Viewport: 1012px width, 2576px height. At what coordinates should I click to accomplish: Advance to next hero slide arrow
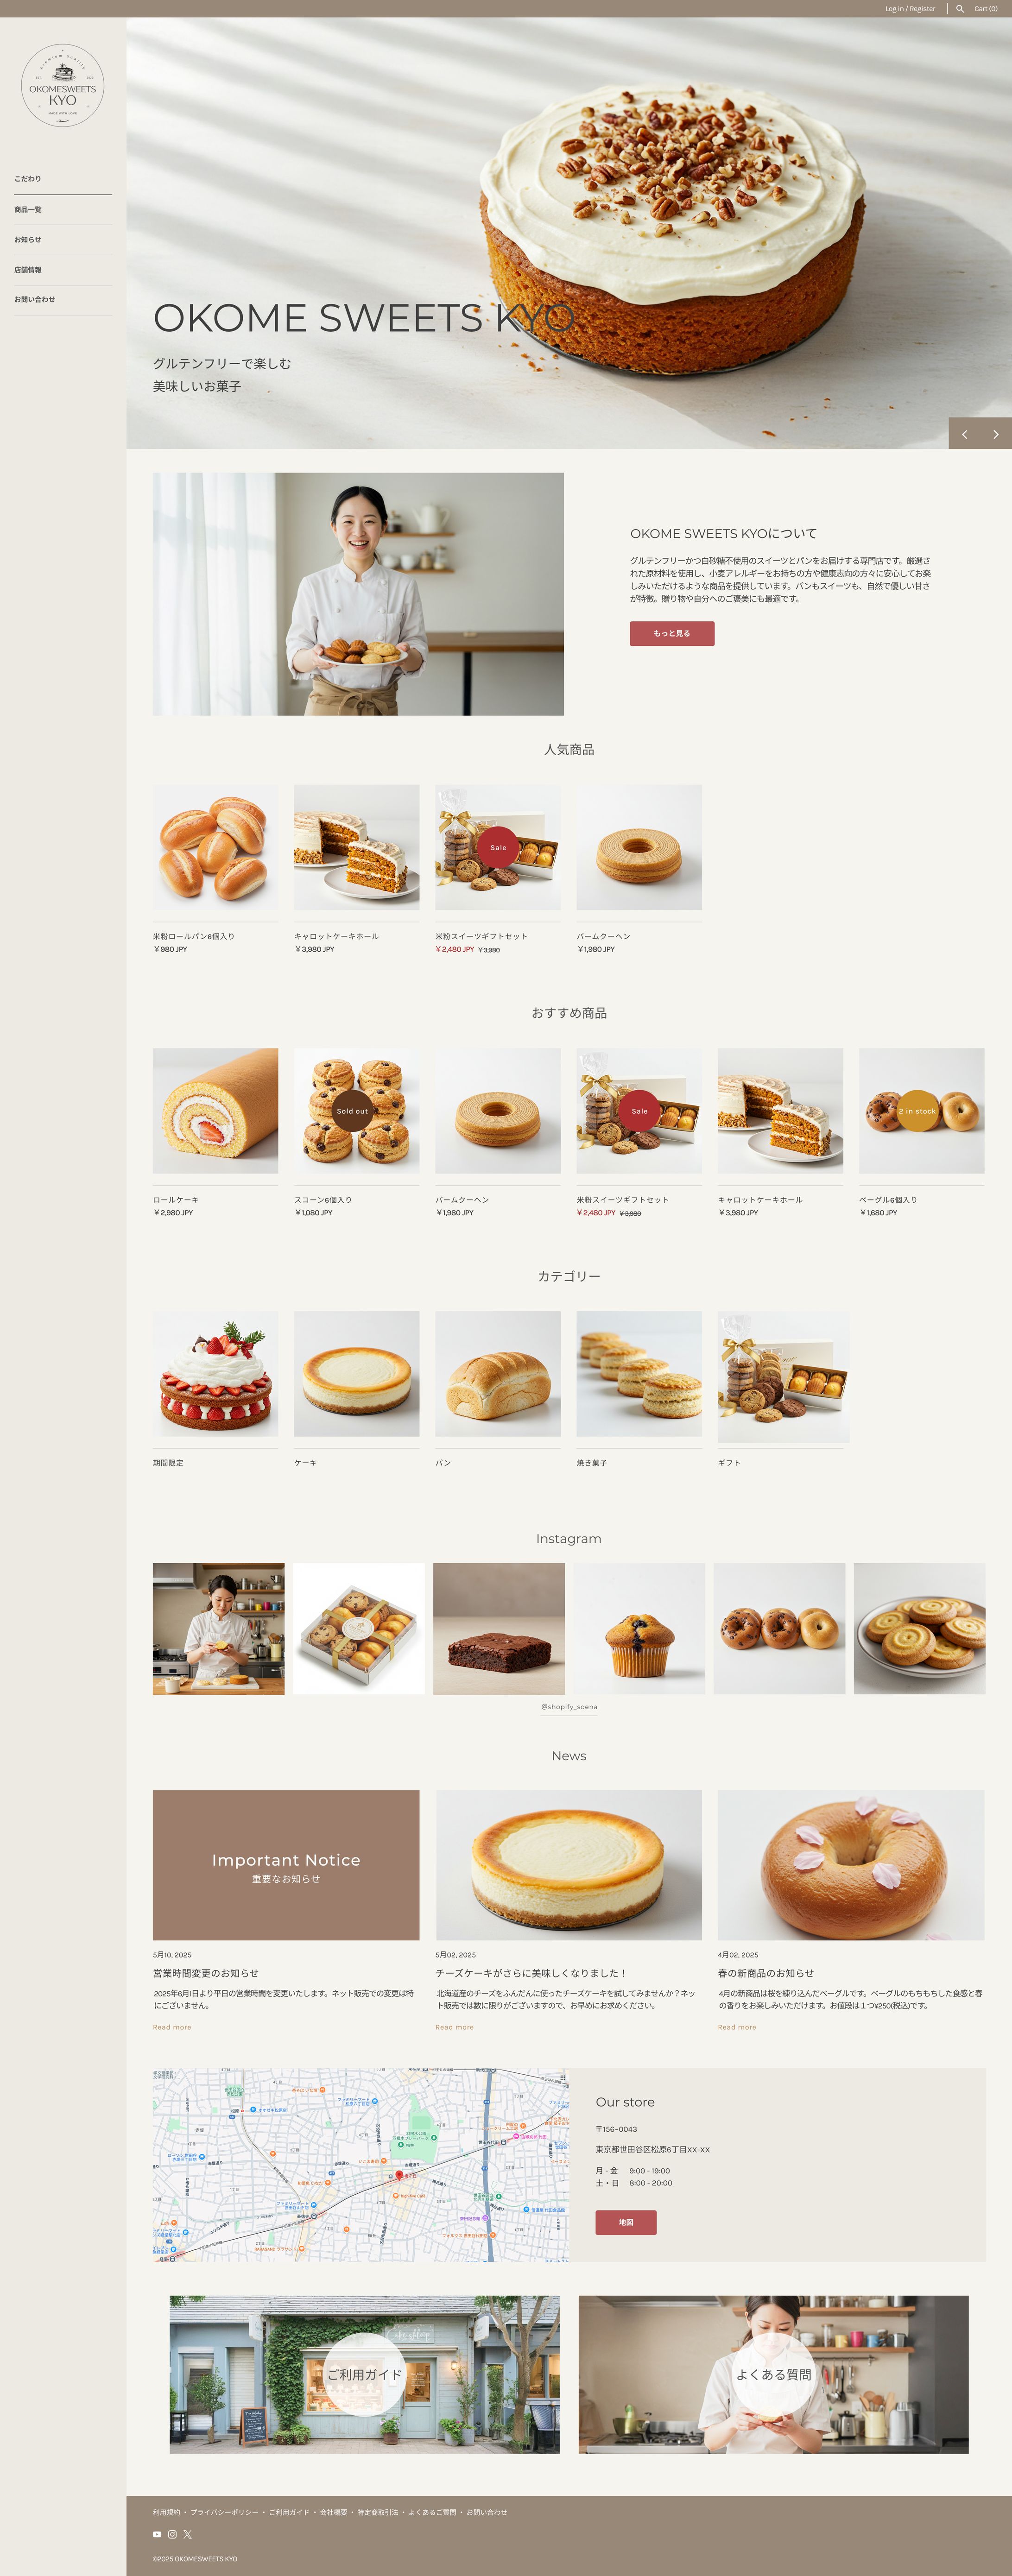[x=996, y=434]
